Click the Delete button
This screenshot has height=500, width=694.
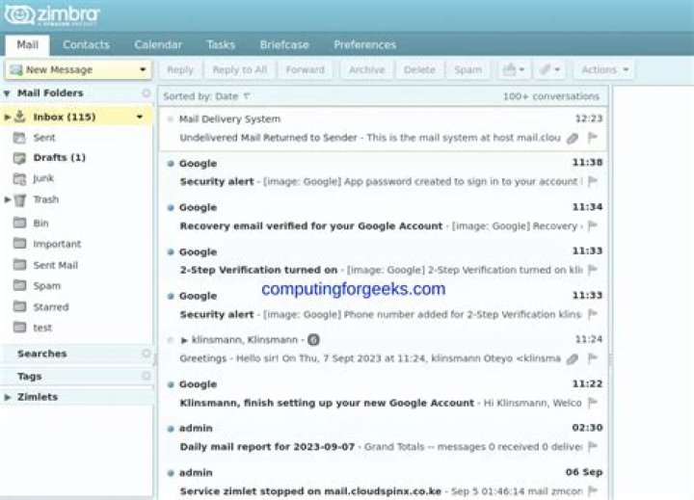419,70
